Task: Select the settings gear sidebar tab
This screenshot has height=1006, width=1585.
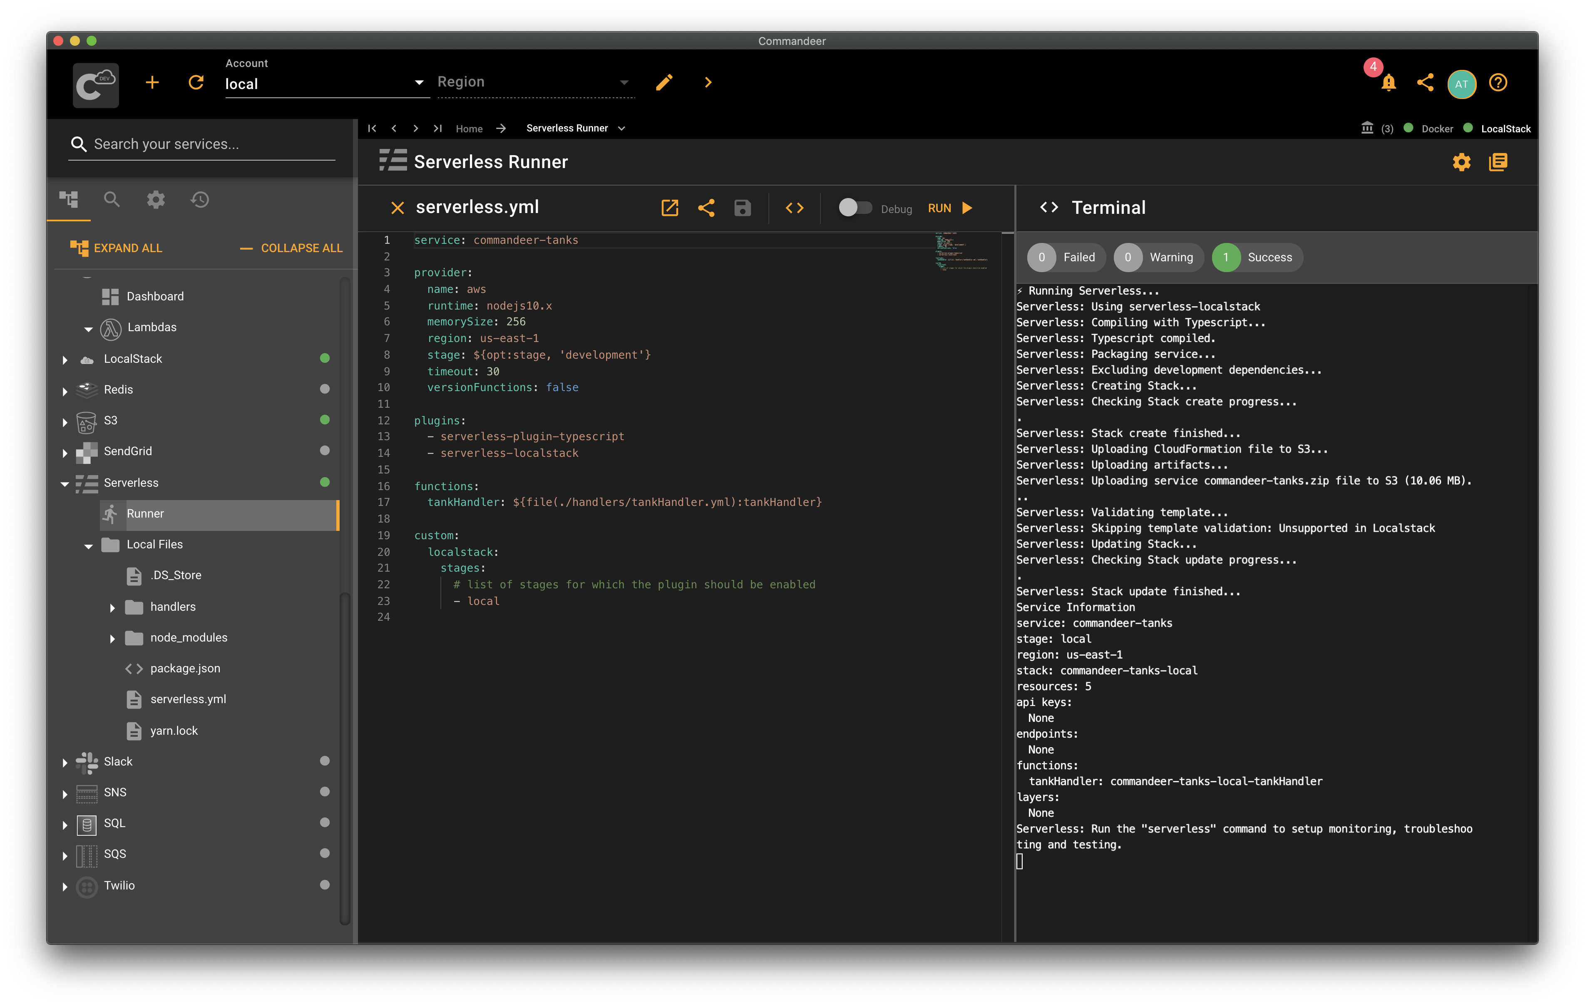Action: 156,199
